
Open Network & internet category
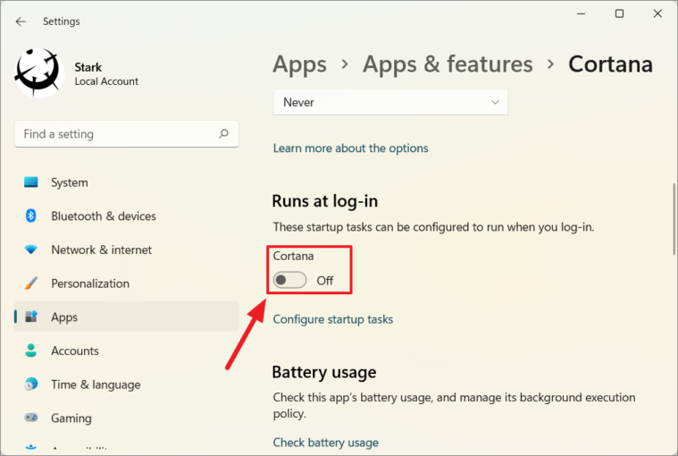click(x=127, y=249)
